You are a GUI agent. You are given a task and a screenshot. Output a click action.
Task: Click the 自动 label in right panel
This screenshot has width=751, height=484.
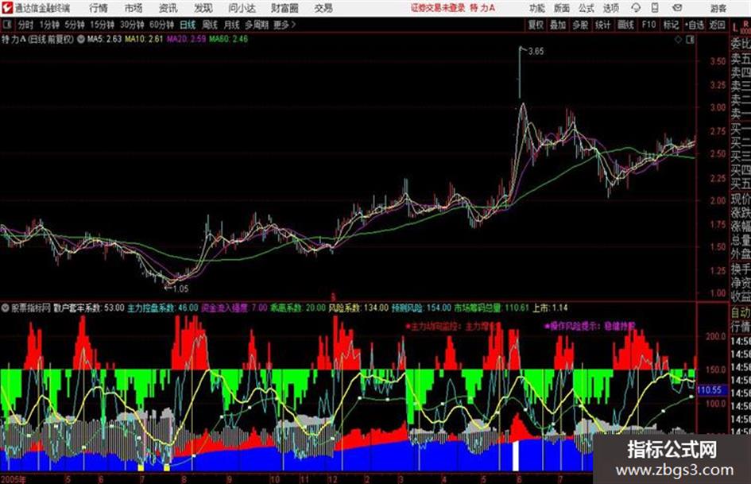(741, 313)
